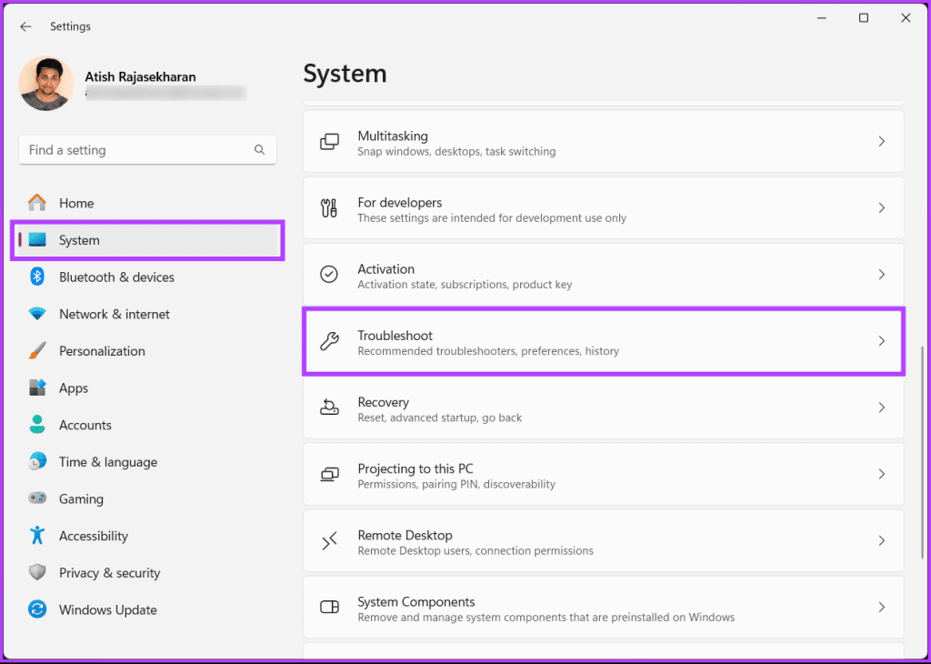931x664 pixels.
Task: Select the Network & internet globe icon
Action: pos(36,314)
